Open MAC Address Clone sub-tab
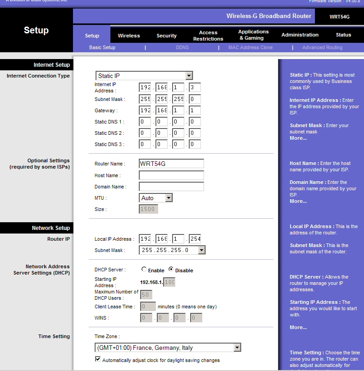364x371 pixels. click(x=250, y=47)
